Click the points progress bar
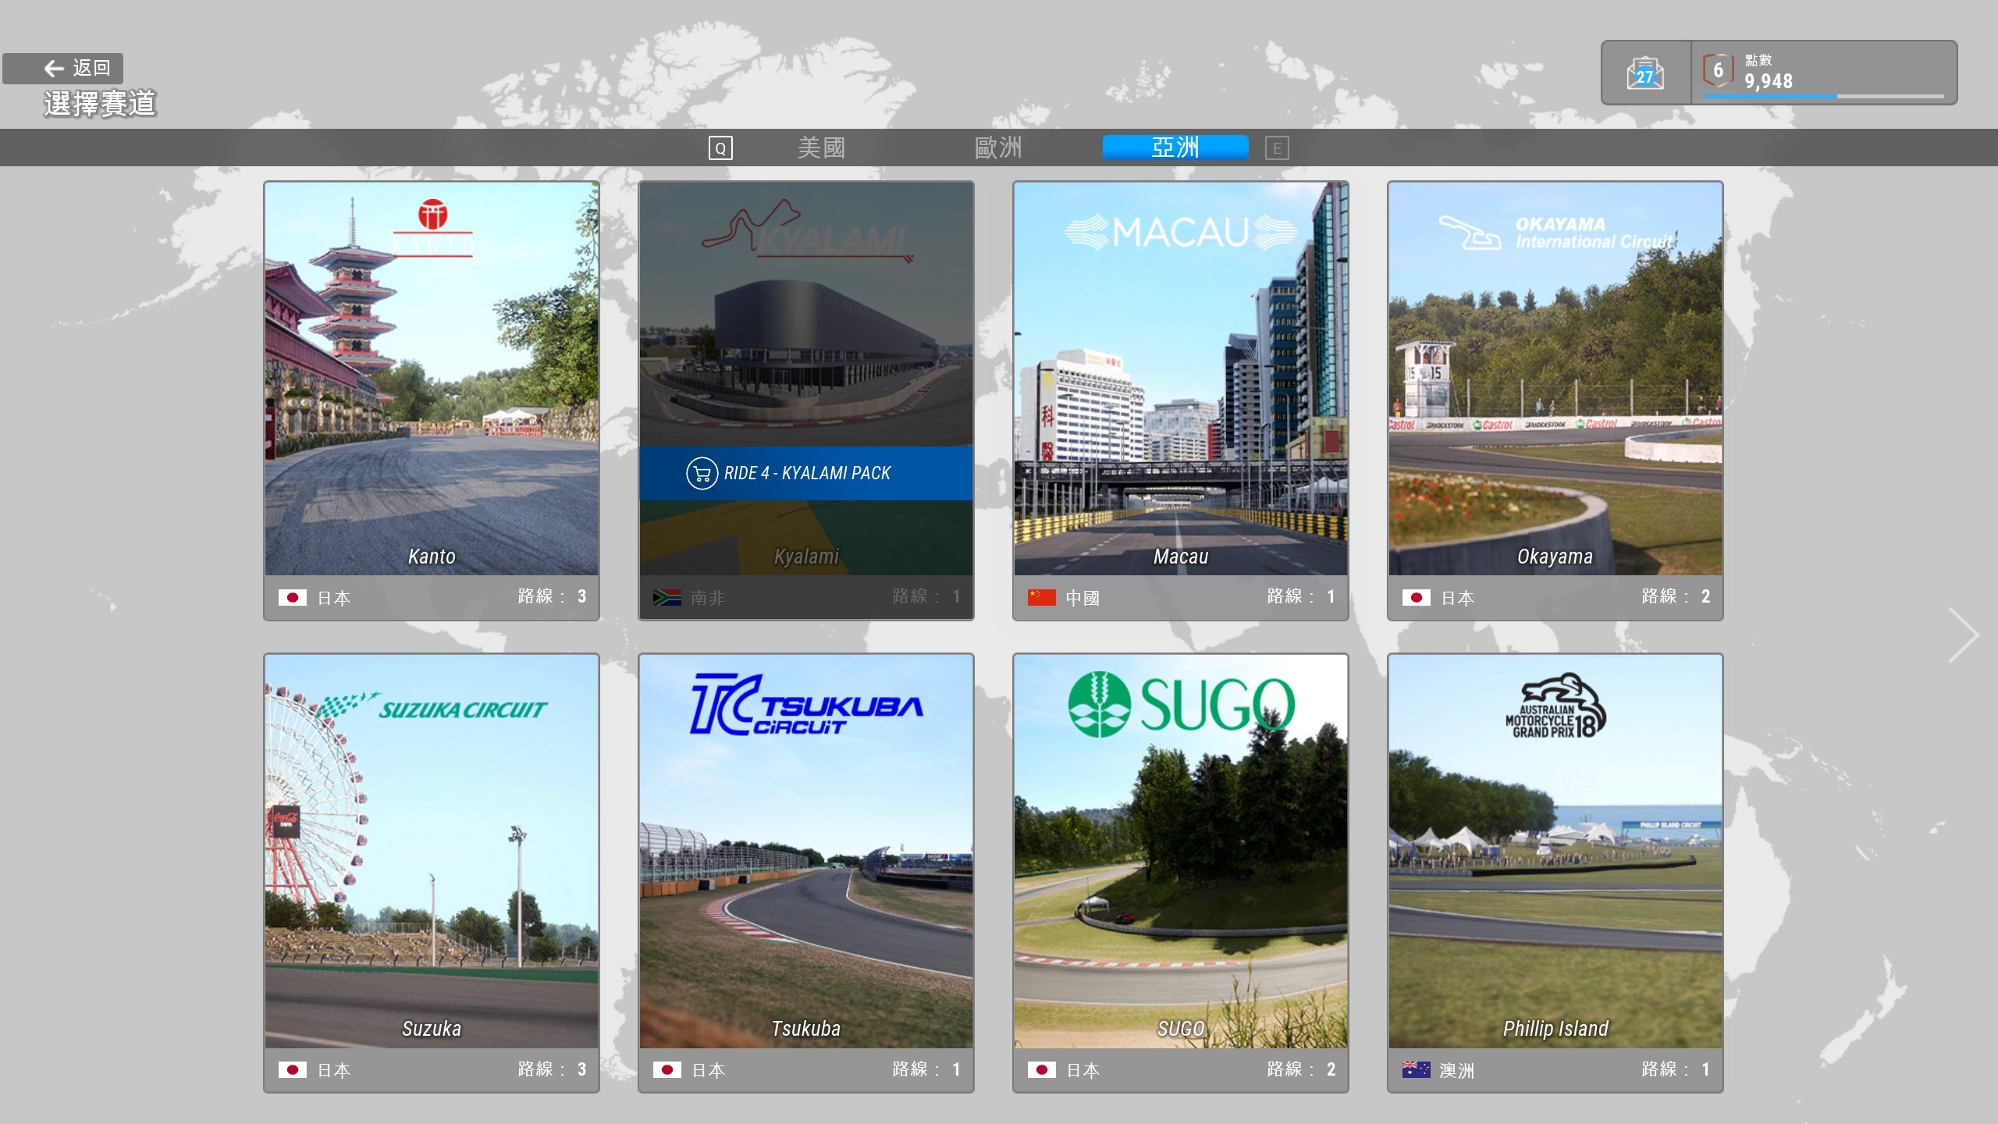 pyautogui.click(x=1824, y=97)
